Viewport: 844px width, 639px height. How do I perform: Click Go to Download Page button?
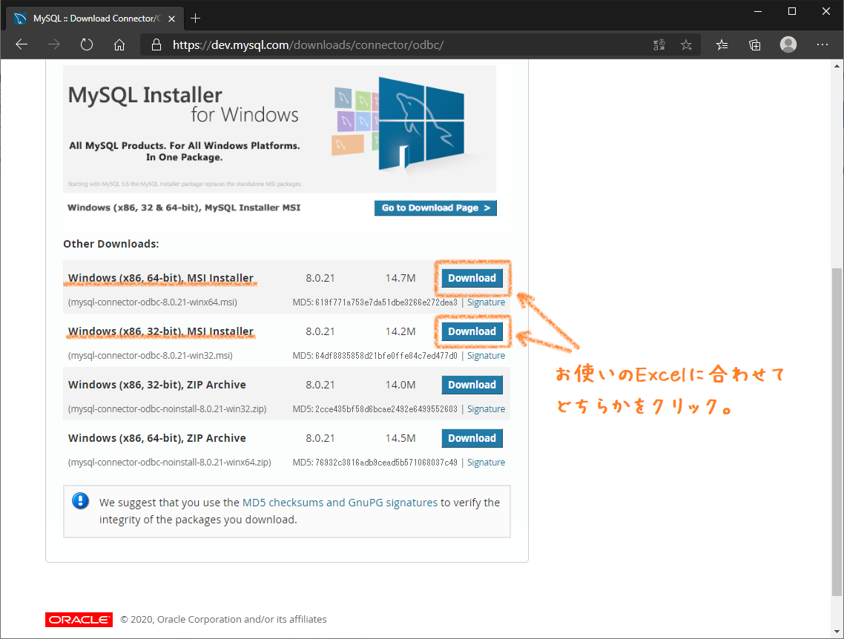coord(435,208)
